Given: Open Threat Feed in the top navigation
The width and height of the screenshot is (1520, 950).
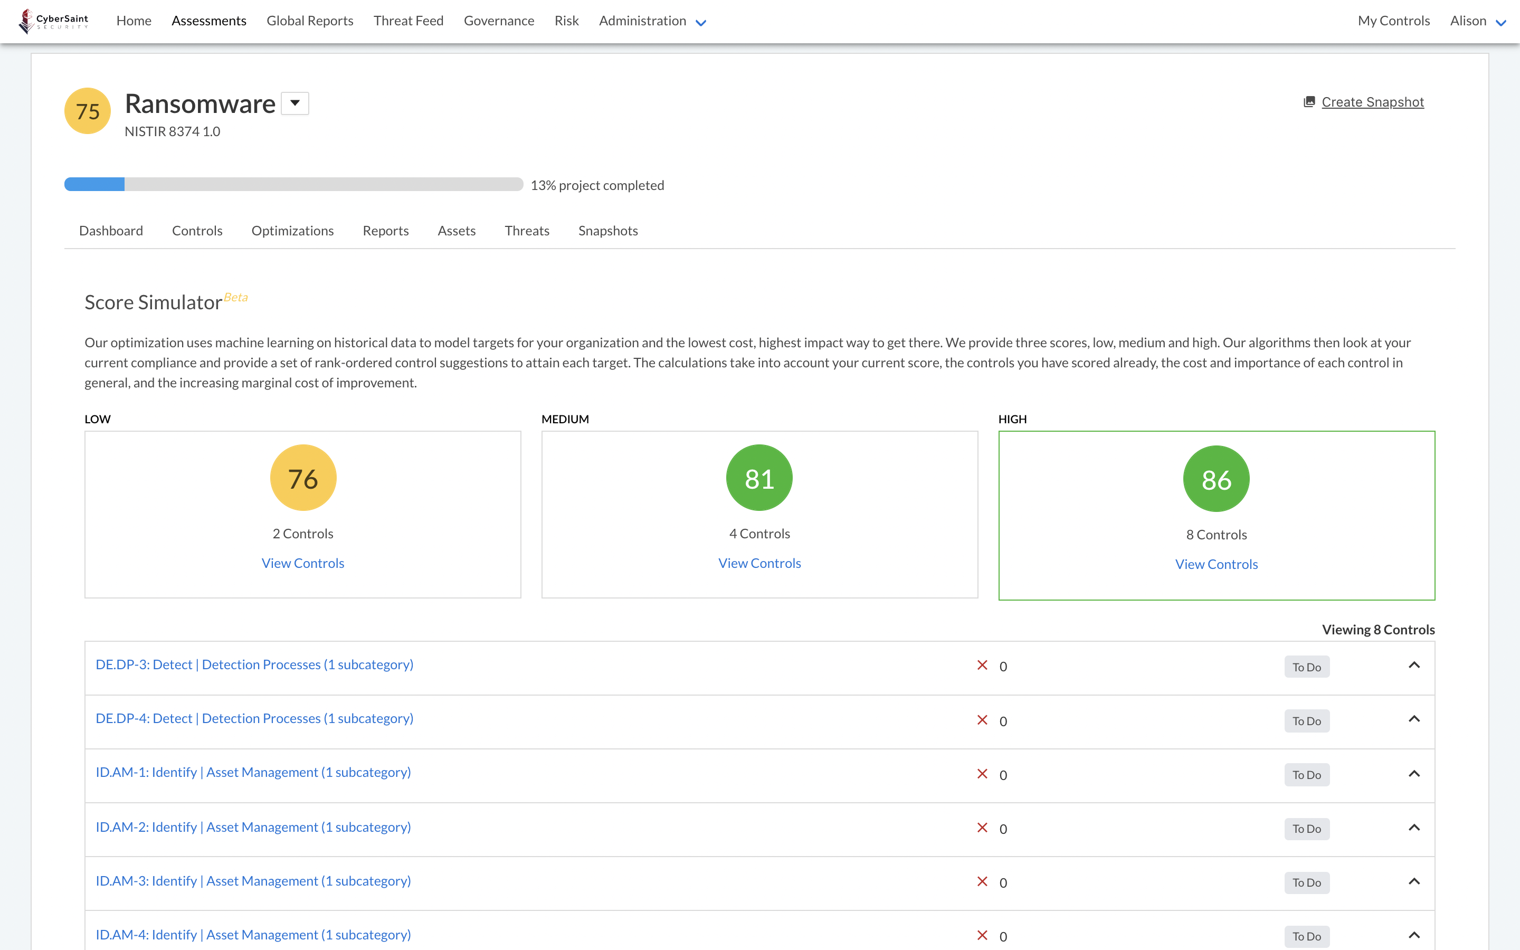Looking at the screenshot, I should [408, 21].
